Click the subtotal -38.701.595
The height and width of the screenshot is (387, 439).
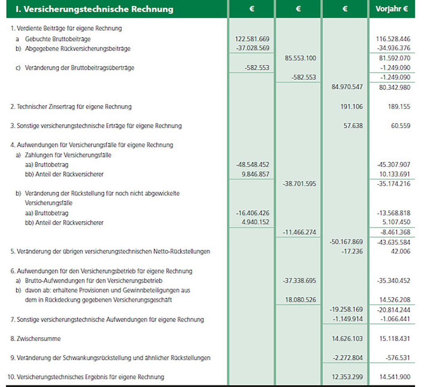pos(300,184)
